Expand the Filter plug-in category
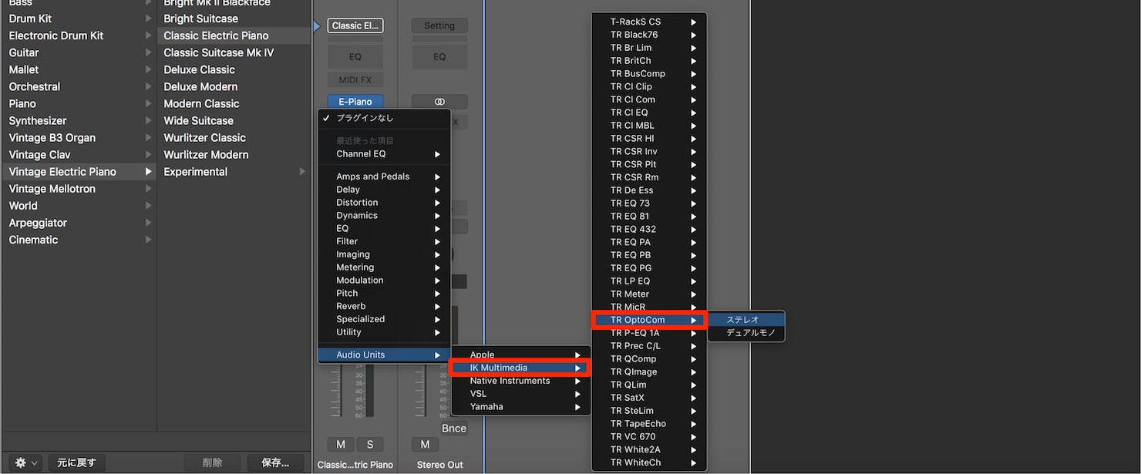 point(384,241)
